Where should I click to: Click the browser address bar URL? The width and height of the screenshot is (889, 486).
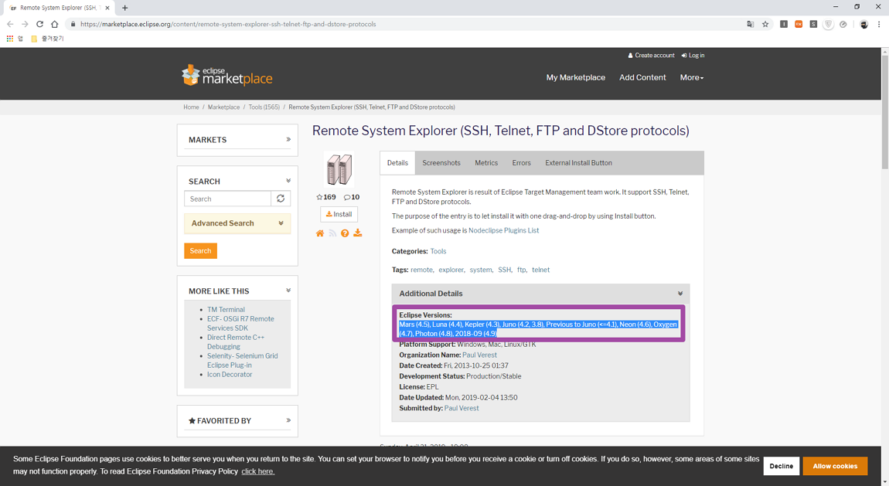tap(228, 25)
